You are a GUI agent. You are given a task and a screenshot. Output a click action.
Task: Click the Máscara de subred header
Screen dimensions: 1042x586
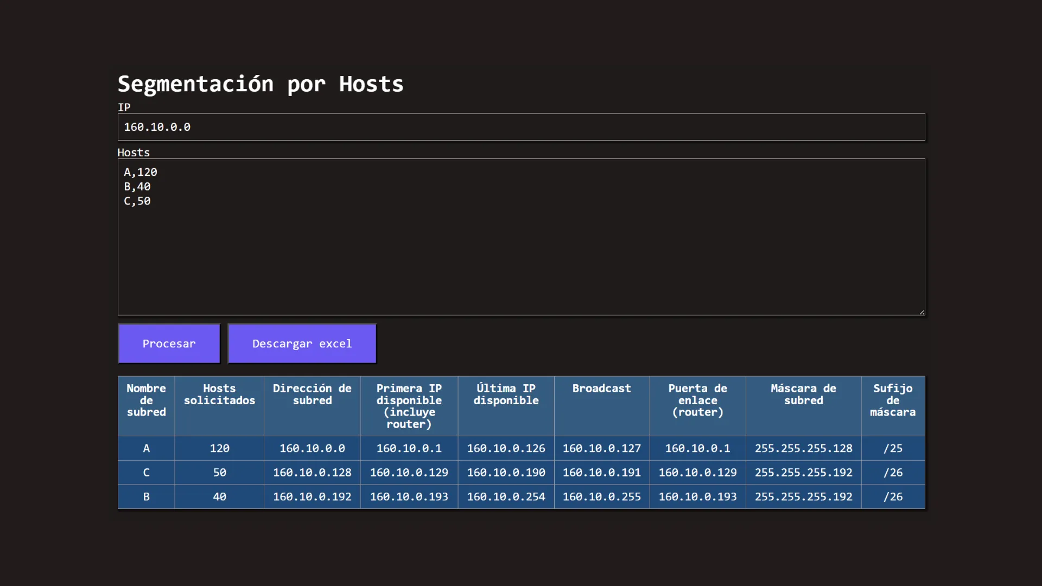click(803, 394)
